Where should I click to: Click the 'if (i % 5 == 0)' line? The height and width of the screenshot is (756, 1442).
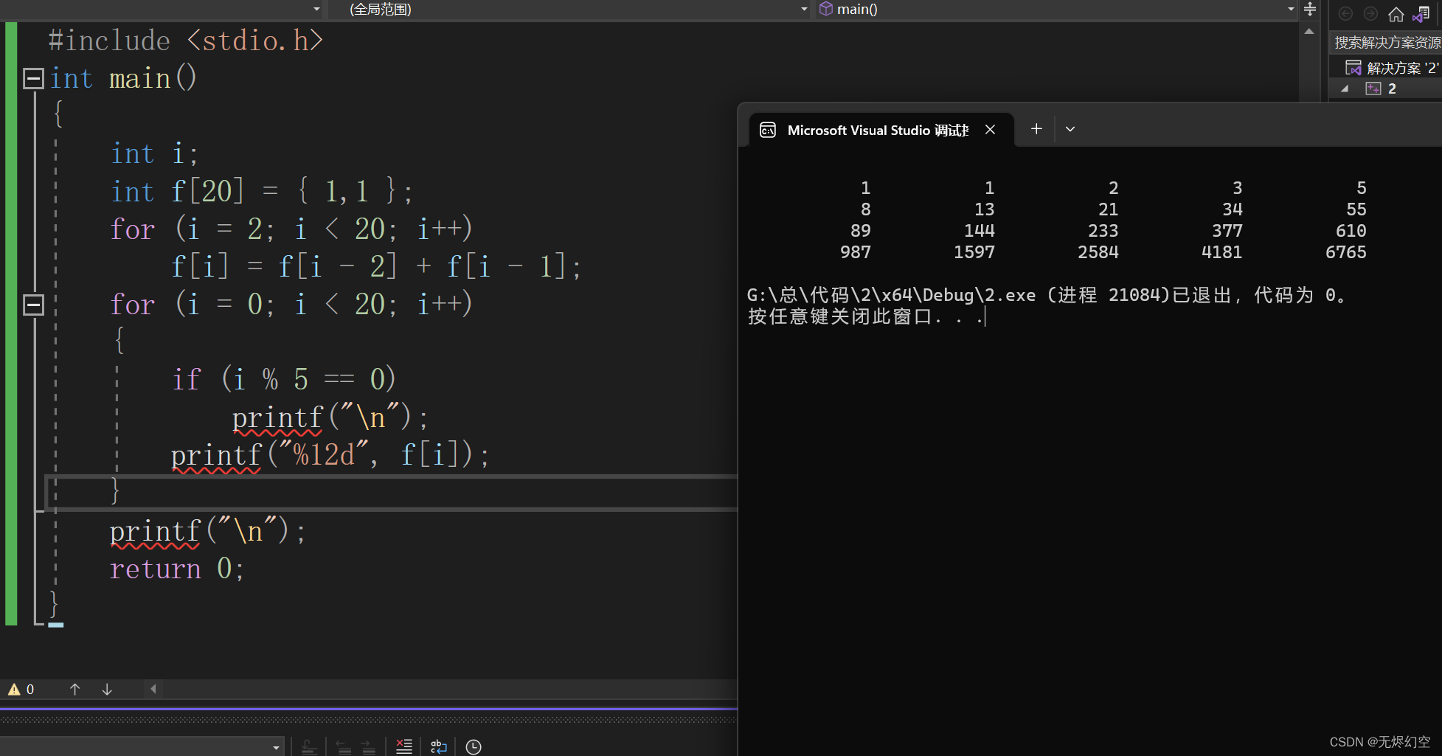coord(284,379)
